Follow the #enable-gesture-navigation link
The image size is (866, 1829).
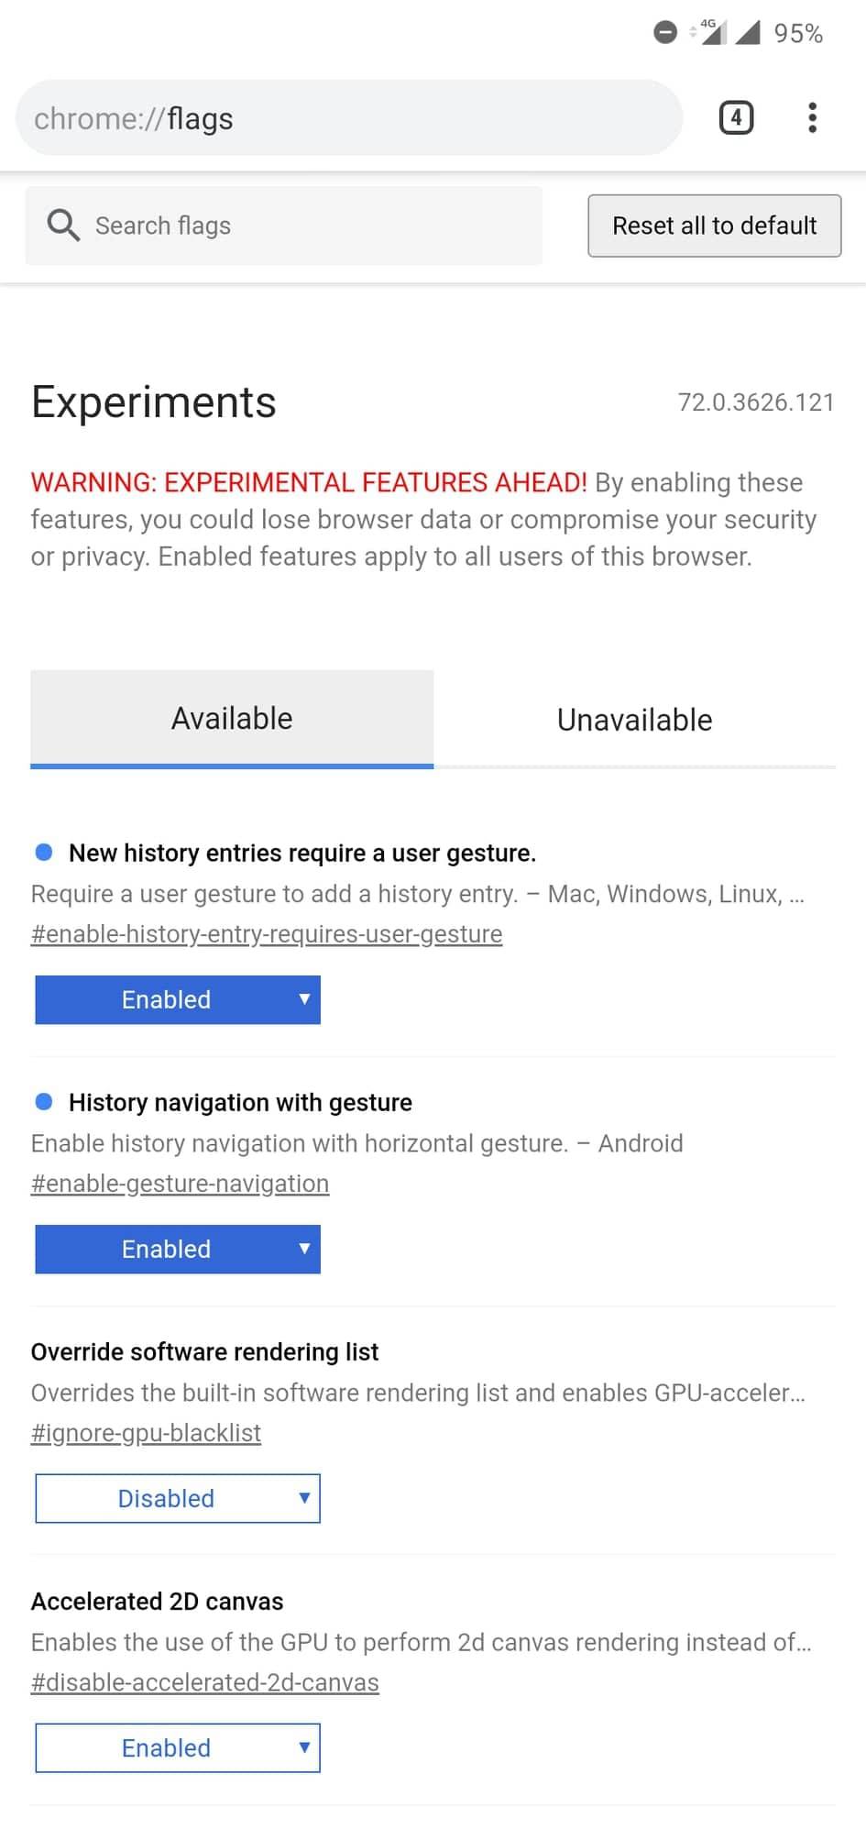[x=180, y=1183]
